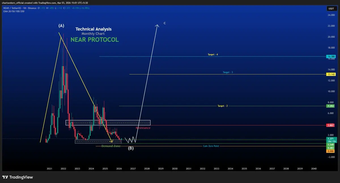Screen dimensions: 340x183
Task: Click the Monthly Chart subtitle
Action: tap(93, 34)
